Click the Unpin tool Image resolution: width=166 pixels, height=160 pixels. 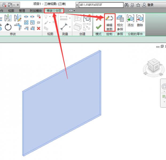(39, 17)
